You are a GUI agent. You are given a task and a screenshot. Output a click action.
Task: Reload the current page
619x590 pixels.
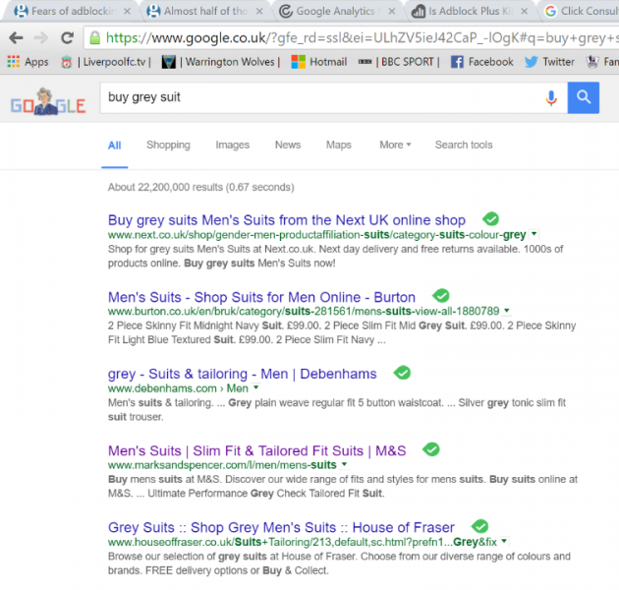click(67, 38)
